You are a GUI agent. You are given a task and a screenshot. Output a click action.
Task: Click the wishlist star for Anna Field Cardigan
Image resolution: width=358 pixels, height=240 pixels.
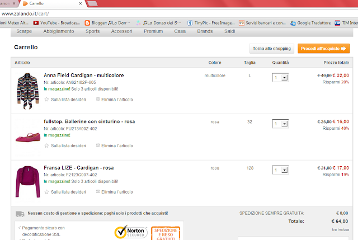click(x=46, y=100)
